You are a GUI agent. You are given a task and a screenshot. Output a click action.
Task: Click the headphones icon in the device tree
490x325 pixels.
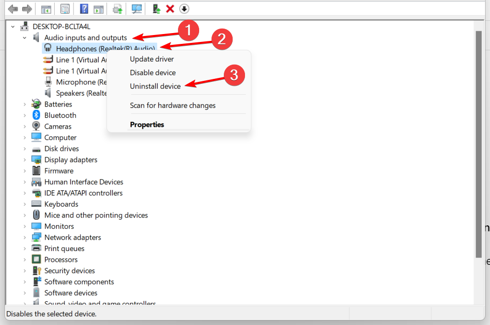(x=48, y=48)
